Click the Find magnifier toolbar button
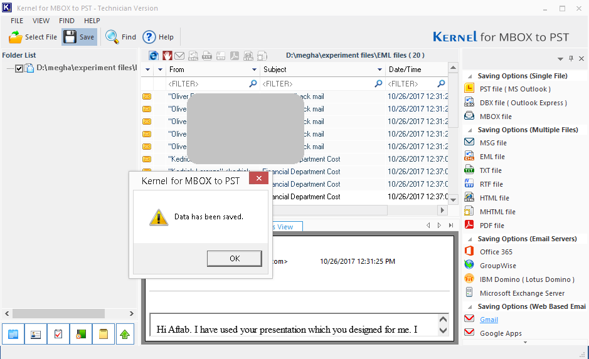This screenshot has height=359, width=589. (120, 37)
